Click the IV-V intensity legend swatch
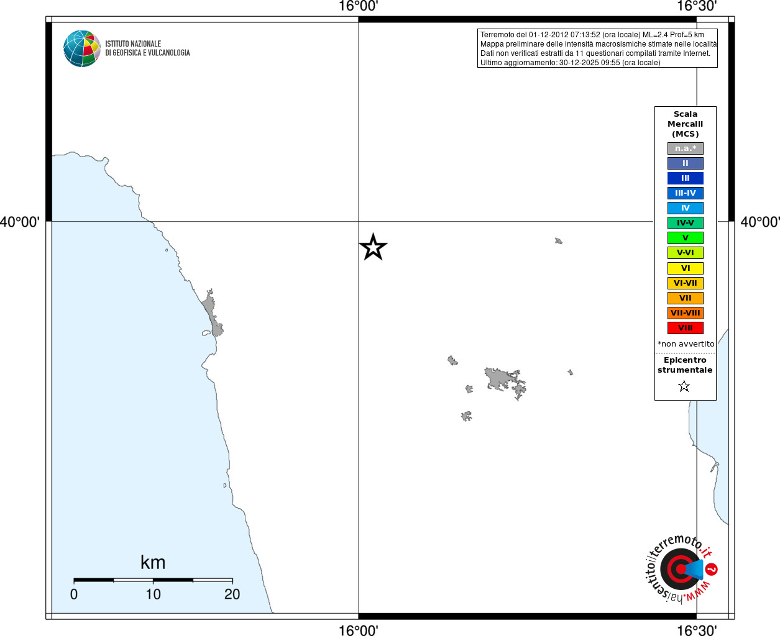 686,223
